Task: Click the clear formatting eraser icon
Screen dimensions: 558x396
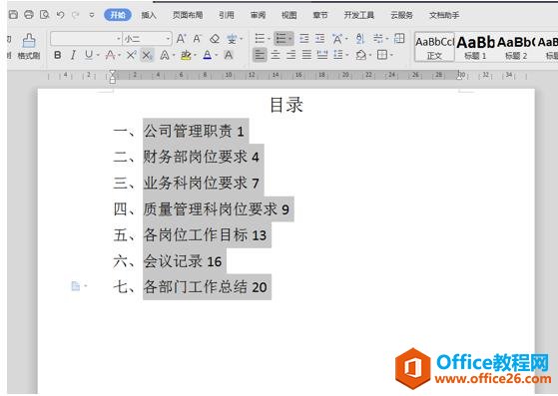Action: [215, 38]
